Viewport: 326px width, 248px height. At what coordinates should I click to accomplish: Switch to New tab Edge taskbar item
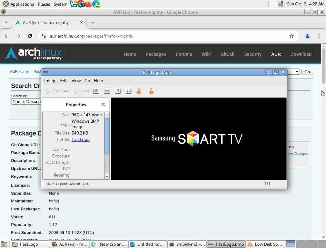[x=109, y=244]
